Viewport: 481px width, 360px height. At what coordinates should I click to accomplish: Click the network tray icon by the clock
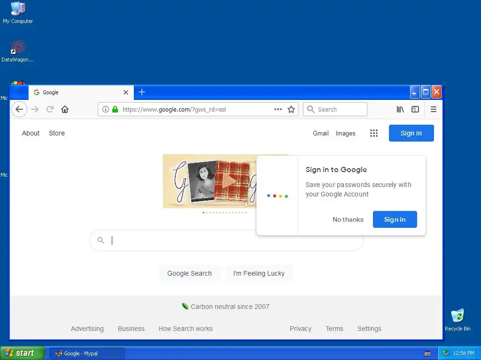[446, 353]
